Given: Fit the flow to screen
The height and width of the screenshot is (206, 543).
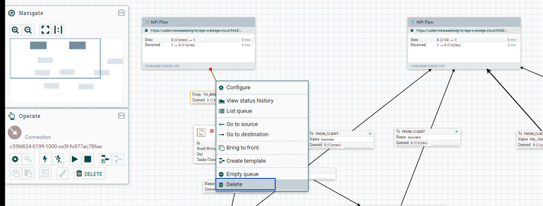Looking at the screenshot, I should tap(45, 30).
